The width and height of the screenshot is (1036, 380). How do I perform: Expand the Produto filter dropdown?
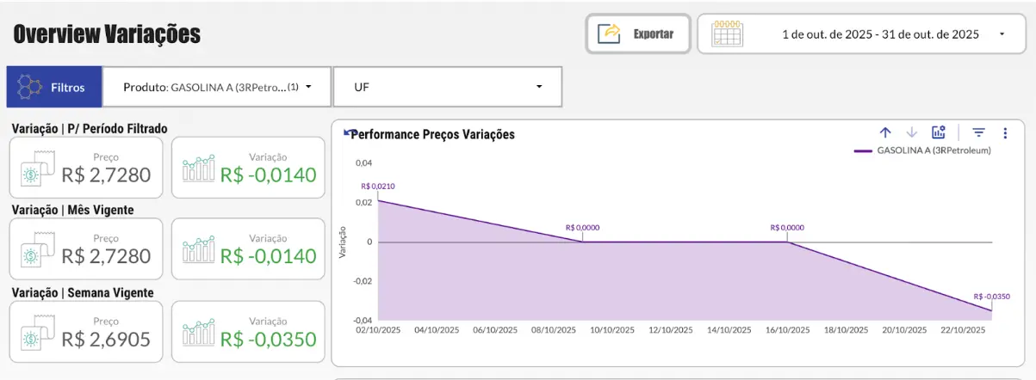(x=307, y=88)
